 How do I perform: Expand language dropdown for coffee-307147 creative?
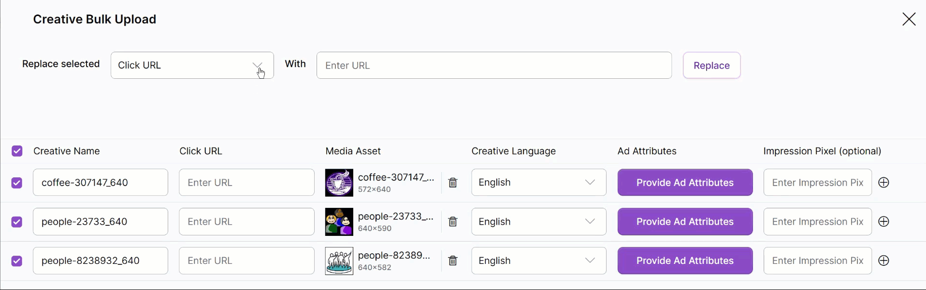(x=538, y=183)
